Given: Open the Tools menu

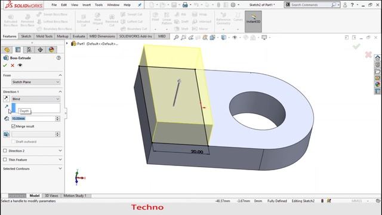Looking at the screenshot, I should (x=98, y=5).
